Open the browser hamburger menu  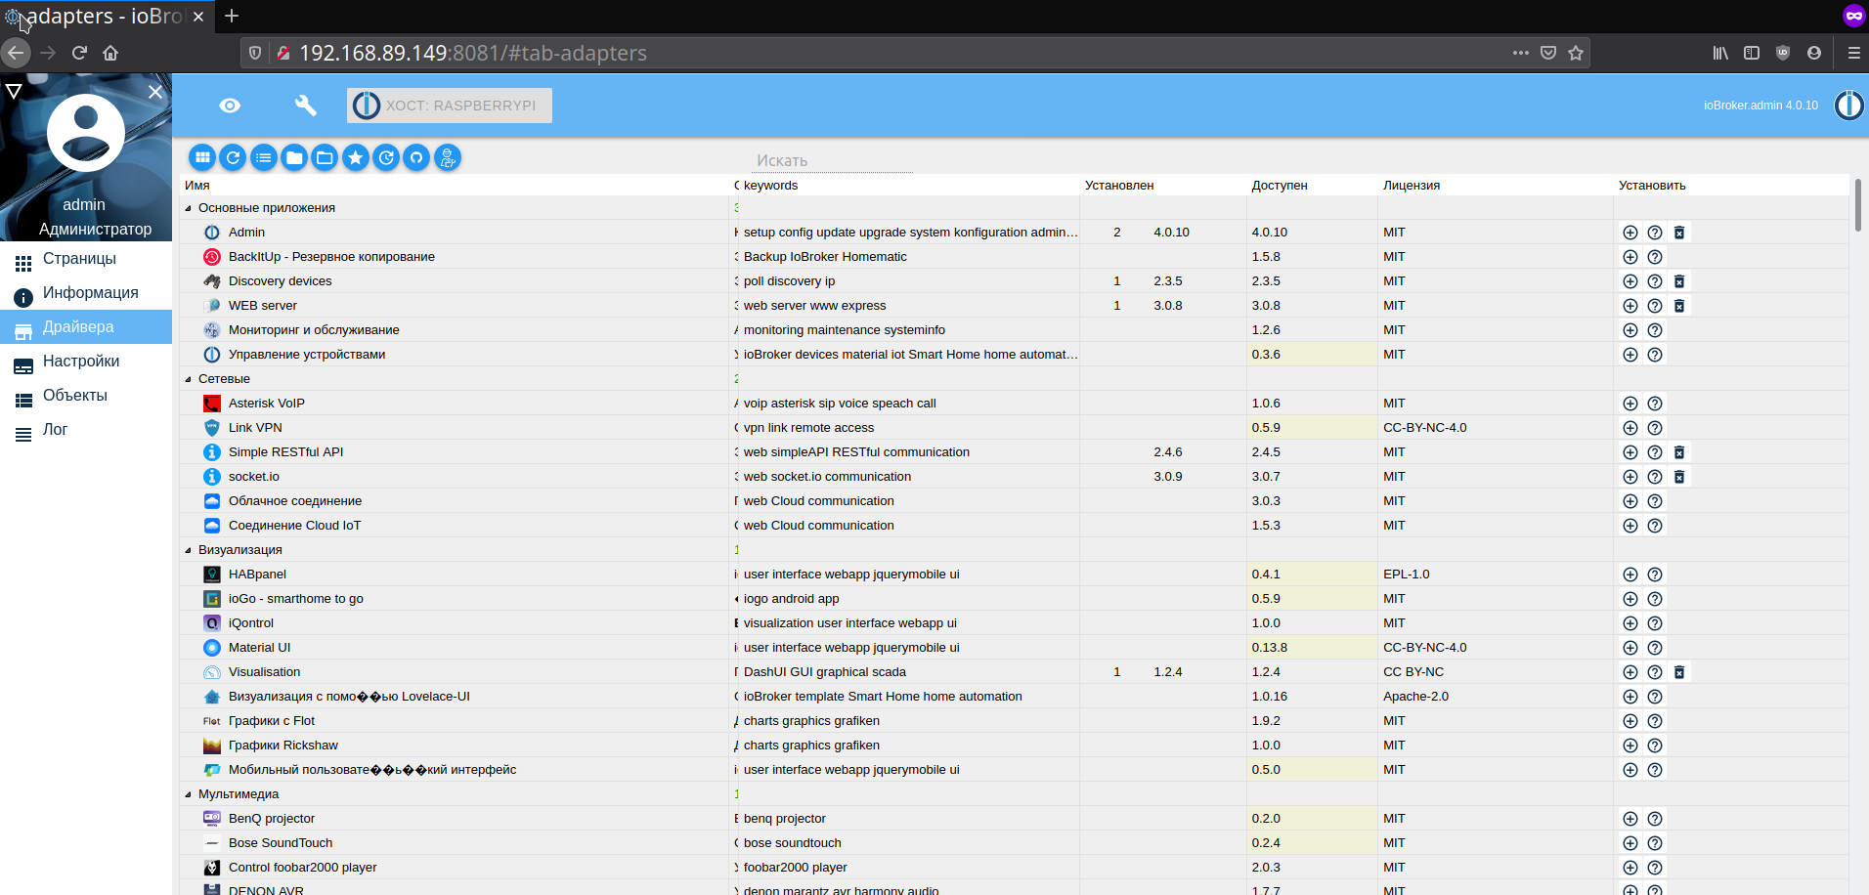pyautogui.click(x=1853, y=53)
